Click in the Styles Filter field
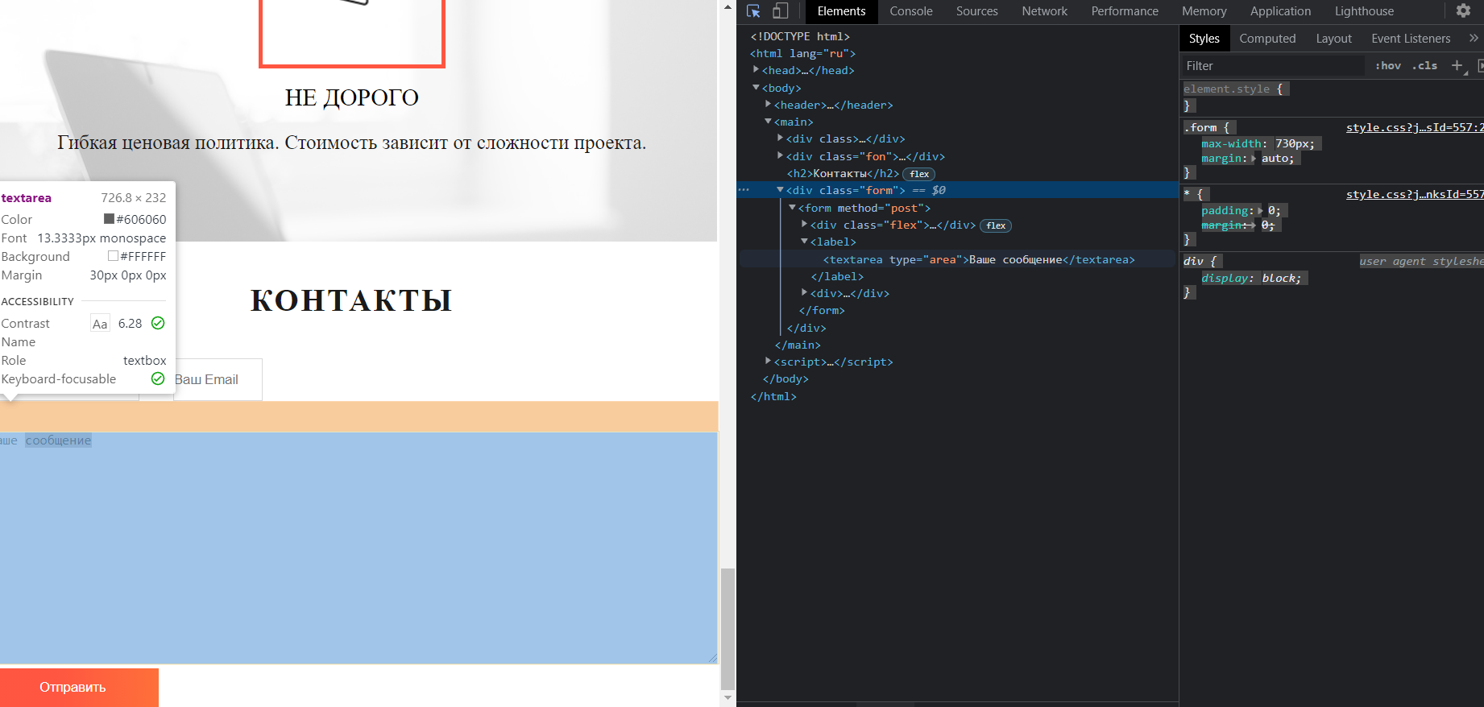This screenshot has width=1484, height=707. click(x=1273, y=66)
